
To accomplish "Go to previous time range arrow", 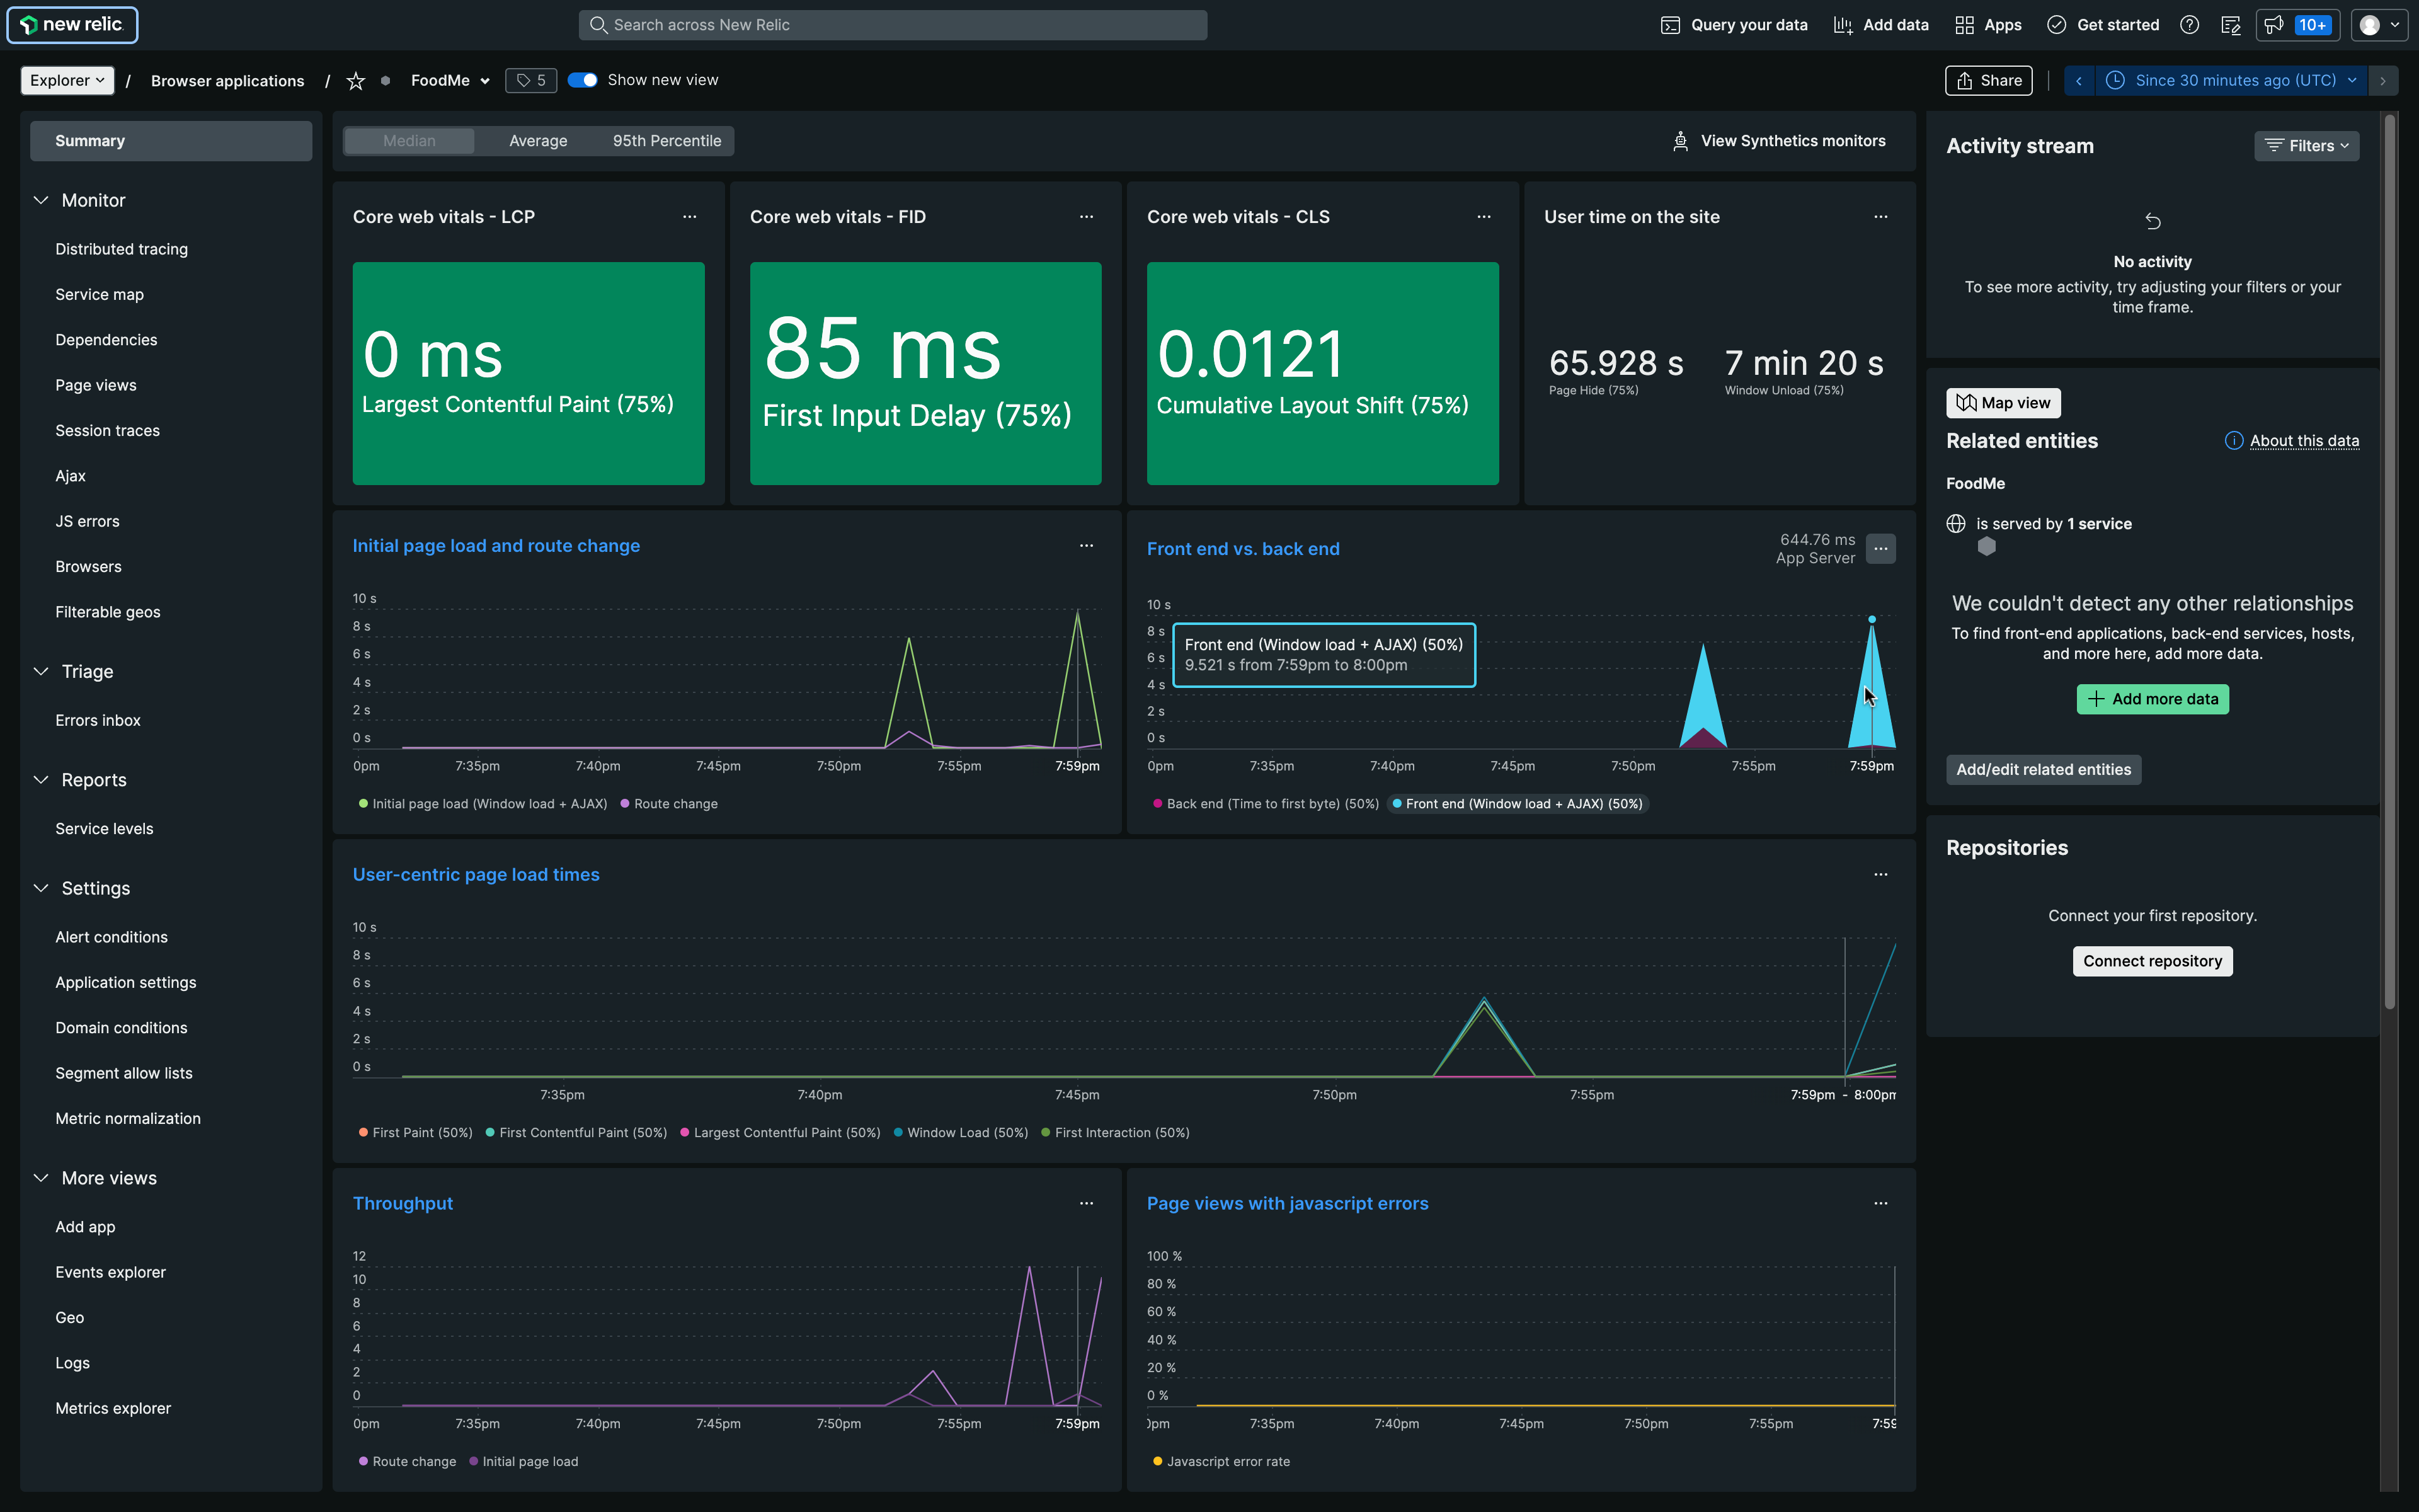I will click(2079, 81).
